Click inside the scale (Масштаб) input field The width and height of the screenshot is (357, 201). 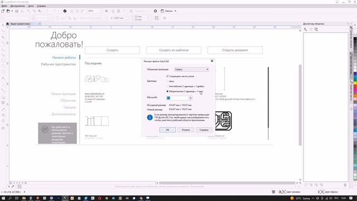pos(177,98)
